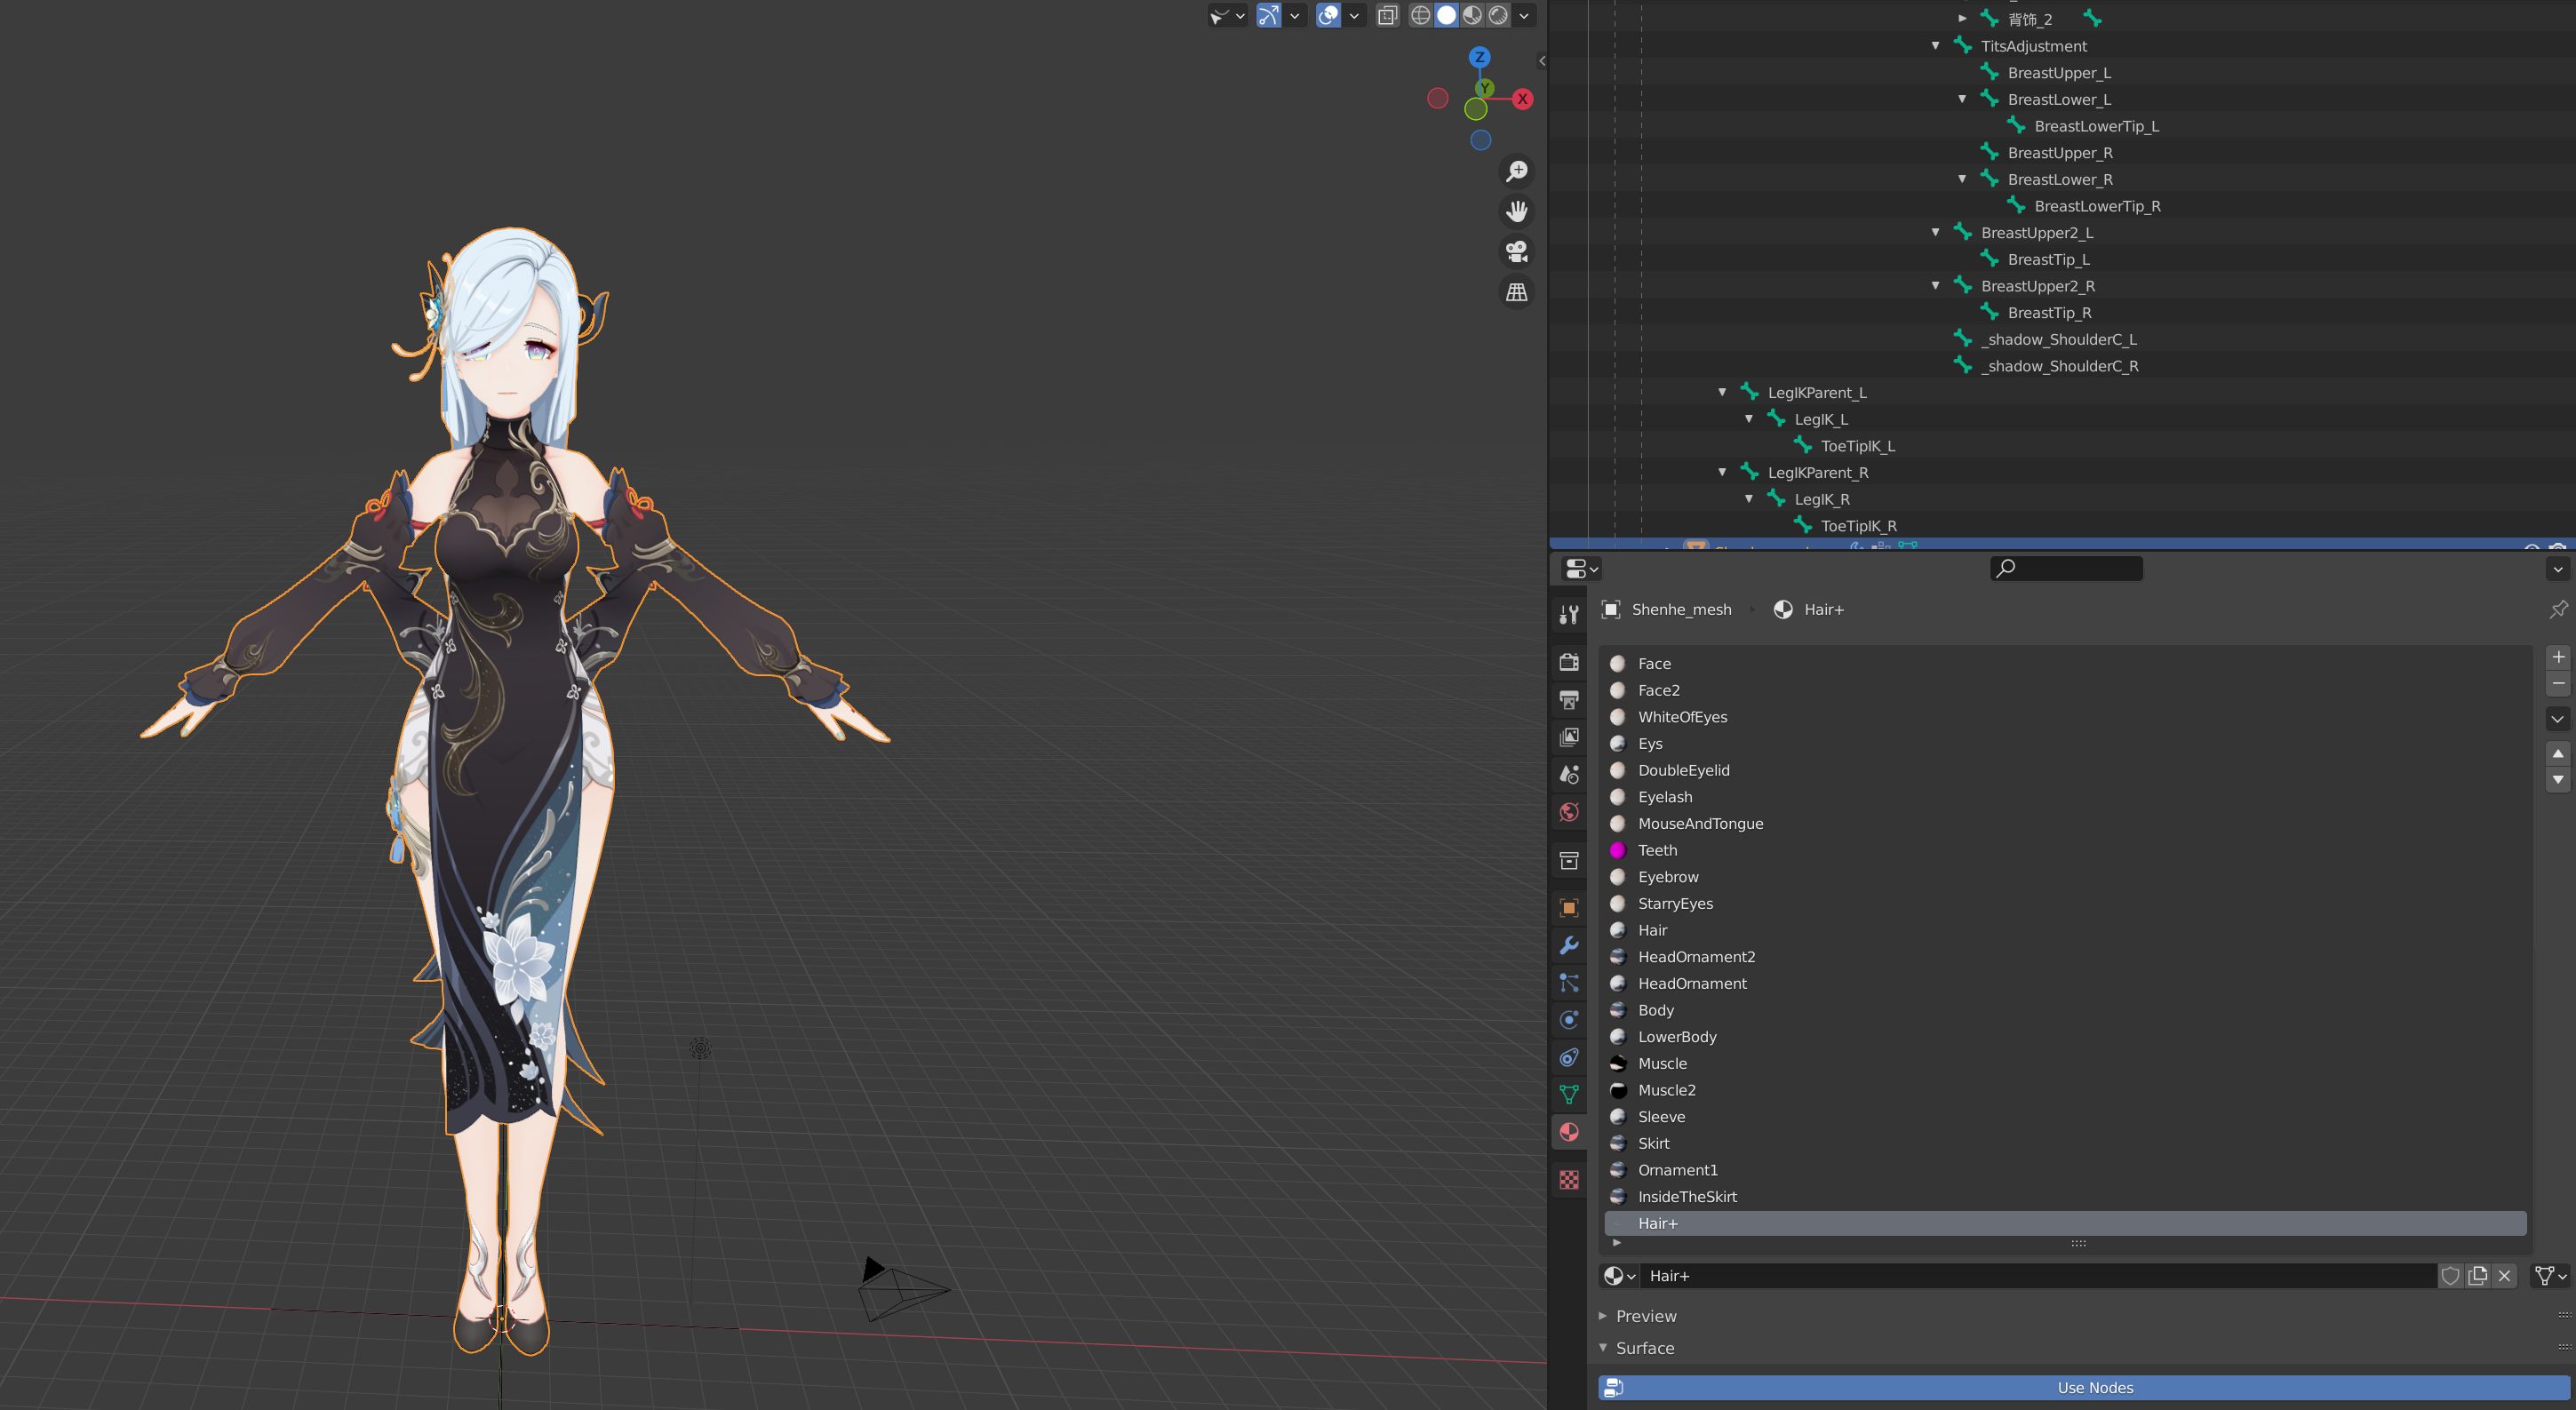Click the X axis on the navigation gizmo
This screenshot has width=2576, height=1410.
[1522, 99]
